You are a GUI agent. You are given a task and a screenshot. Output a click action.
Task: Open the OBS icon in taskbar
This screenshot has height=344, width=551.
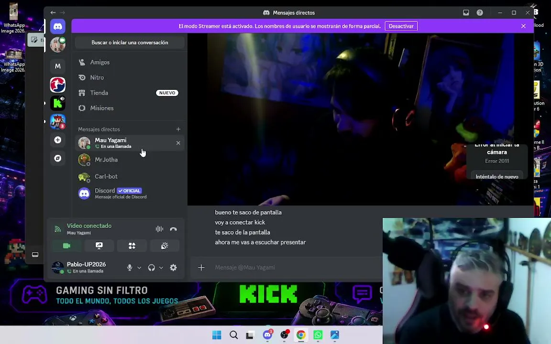tap(284, 335)
